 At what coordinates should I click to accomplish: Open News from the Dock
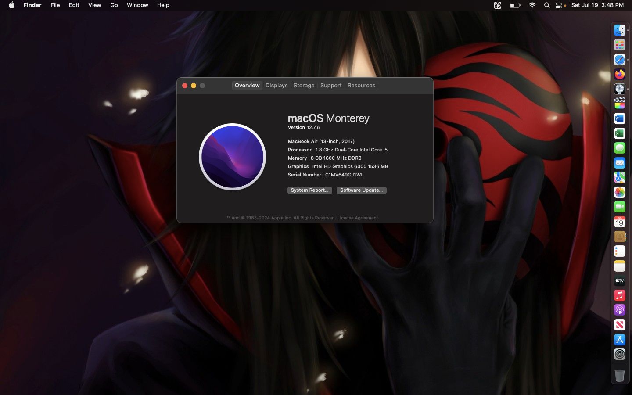click(619, 325)
